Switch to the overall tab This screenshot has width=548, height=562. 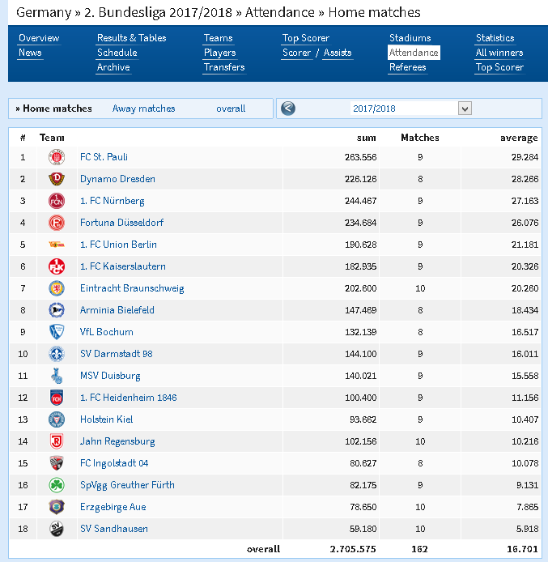(231, 109)
